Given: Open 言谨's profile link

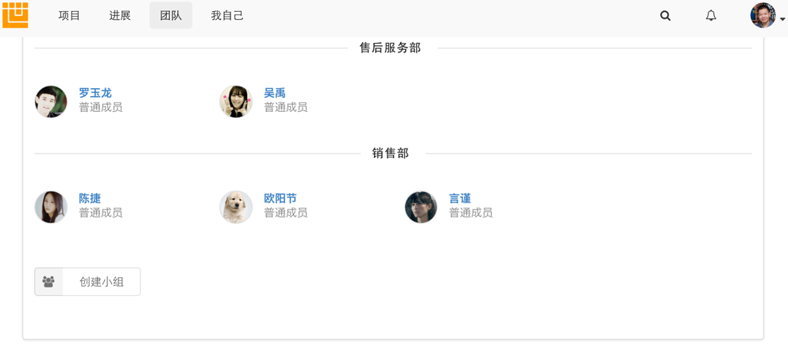Looking at the screenshot, I should click(x=460, y=198).
